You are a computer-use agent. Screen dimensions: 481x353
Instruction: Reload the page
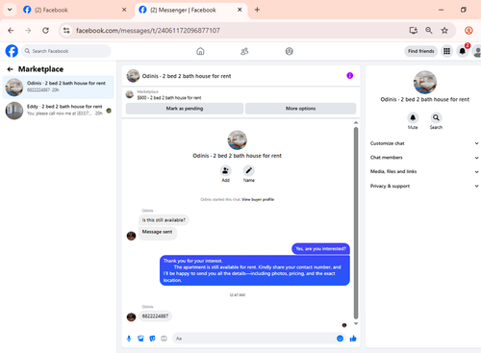coord(45,31)
